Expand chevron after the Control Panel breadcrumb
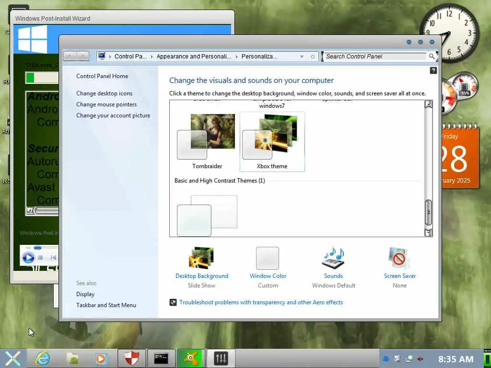The image size is (491, 368). click(x=152, y=57)
